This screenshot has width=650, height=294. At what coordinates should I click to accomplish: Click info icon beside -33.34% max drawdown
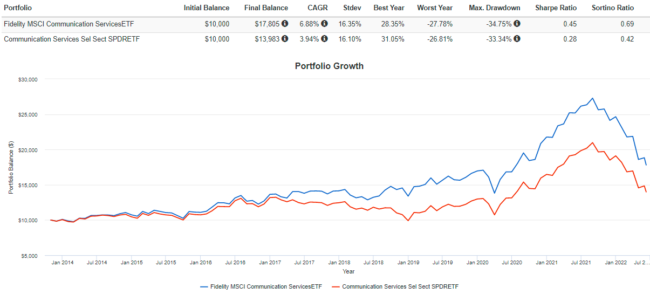point(517,39)
